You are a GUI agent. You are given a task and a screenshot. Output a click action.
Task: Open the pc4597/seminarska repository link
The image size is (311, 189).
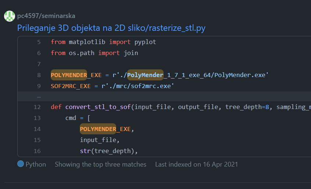pos(46,16)
